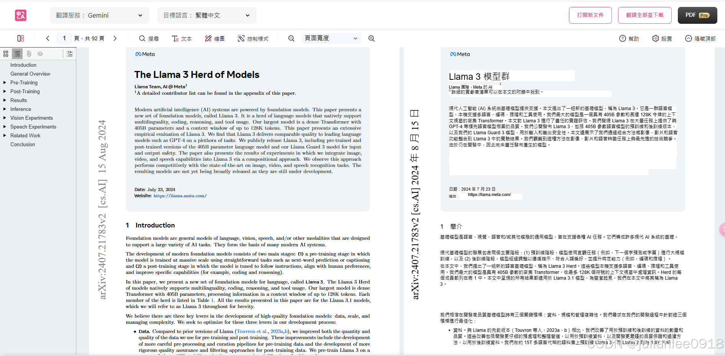Viewport: 725px width, 356px height.
Task: Open the 幫助 help button
Action: click(x=629, y=38)
